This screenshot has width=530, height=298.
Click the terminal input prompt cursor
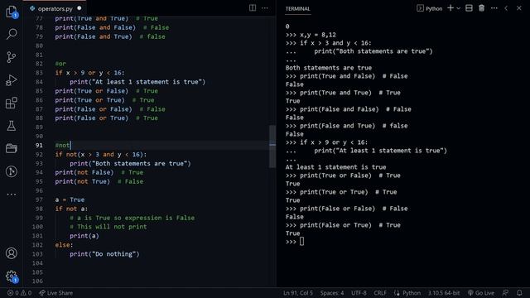[x=301, y=241]
